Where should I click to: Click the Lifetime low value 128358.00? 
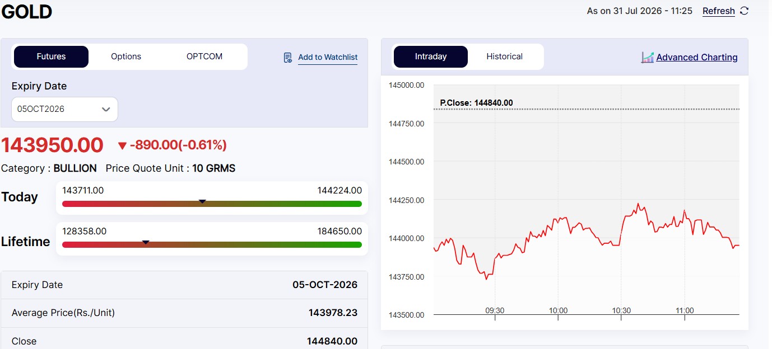[x=84, y=231]
